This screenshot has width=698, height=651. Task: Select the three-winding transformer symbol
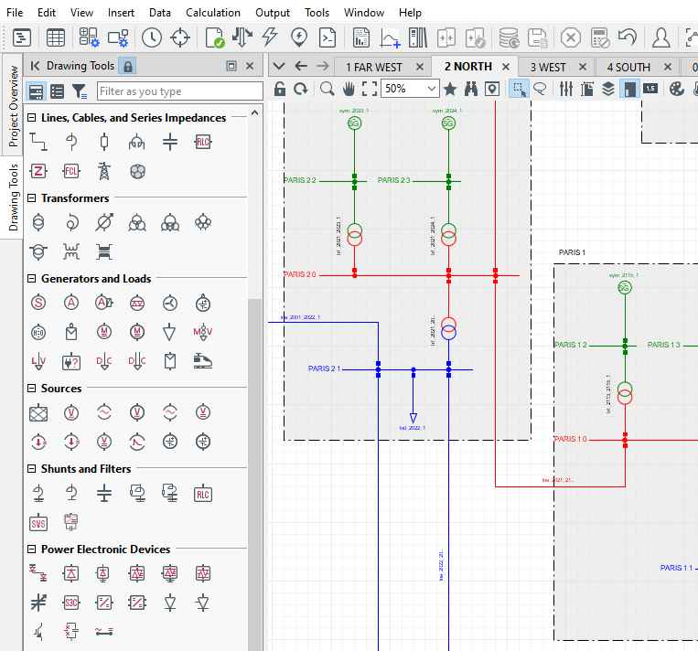137,222
